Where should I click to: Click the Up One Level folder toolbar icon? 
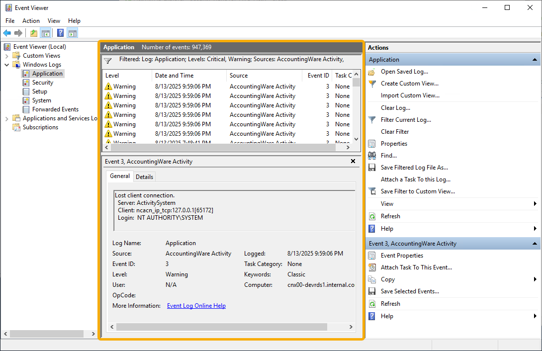click(33, 33)
